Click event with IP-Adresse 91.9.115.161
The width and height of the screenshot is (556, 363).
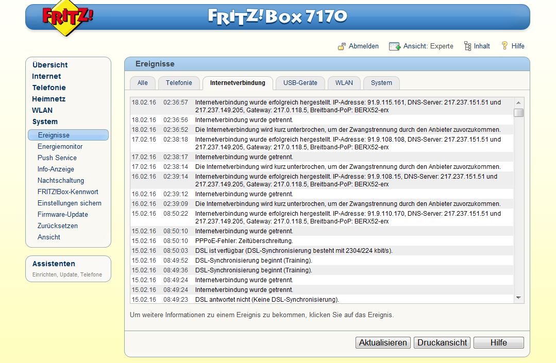pos(322,106)
